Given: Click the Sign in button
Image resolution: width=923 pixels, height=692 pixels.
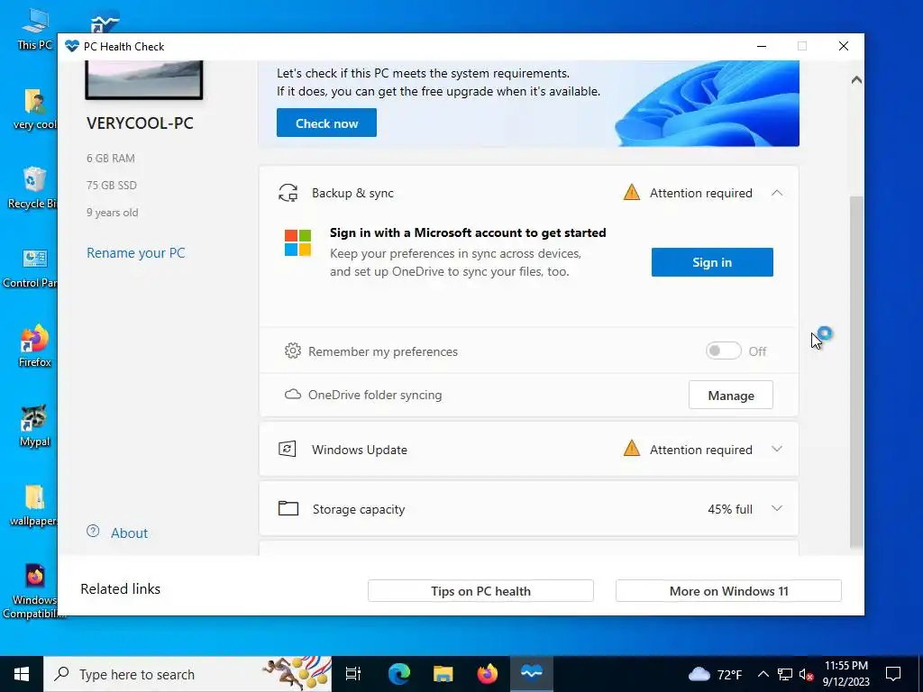Looking at the screenshot, I should 712,262.
